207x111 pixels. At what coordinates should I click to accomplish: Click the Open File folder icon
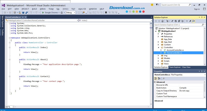click(20, 13)
